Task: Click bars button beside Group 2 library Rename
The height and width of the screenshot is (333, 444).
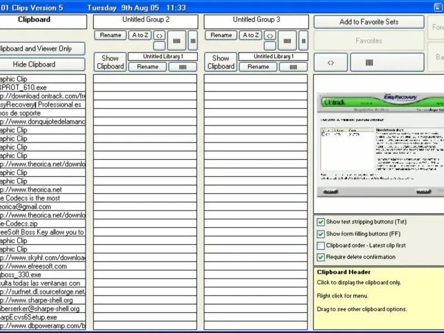Action: coord(183,67)
